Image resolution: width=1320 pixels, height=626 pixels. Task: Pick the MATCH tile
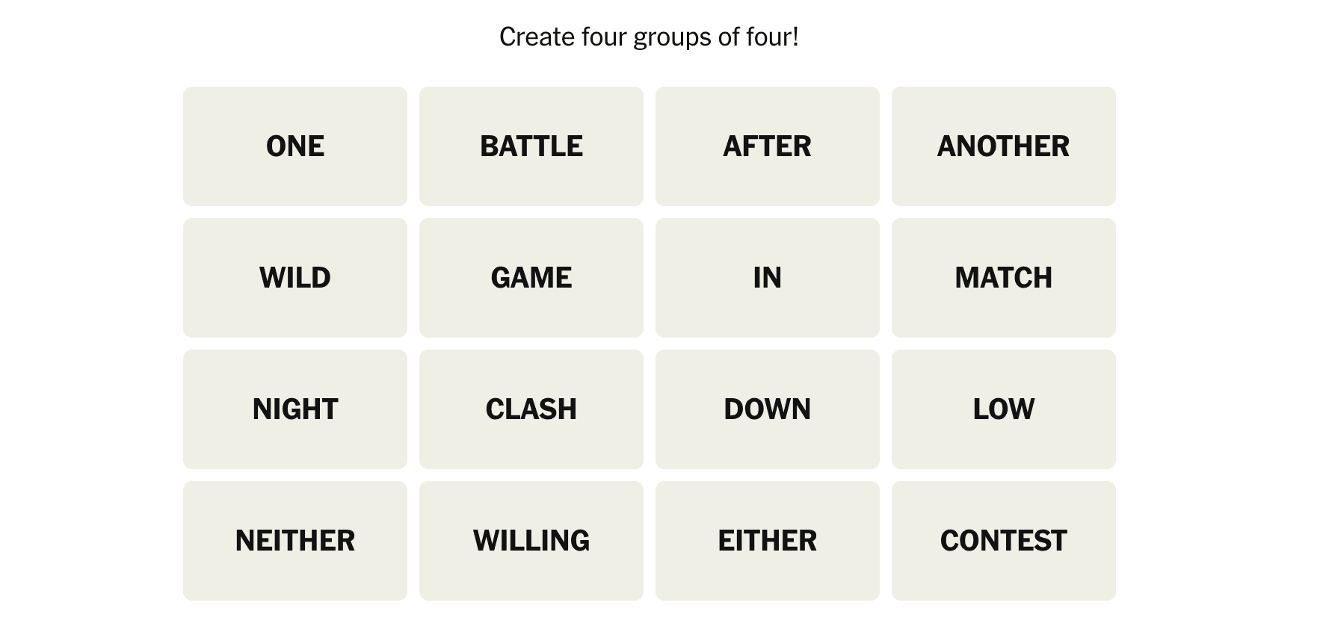1004,278
